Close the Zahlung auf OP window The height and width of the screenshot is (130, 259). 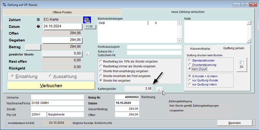point(253,5)
